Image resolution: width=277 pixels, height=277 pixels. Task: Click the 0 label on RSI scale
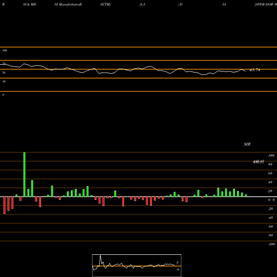[x=3, y=95]
